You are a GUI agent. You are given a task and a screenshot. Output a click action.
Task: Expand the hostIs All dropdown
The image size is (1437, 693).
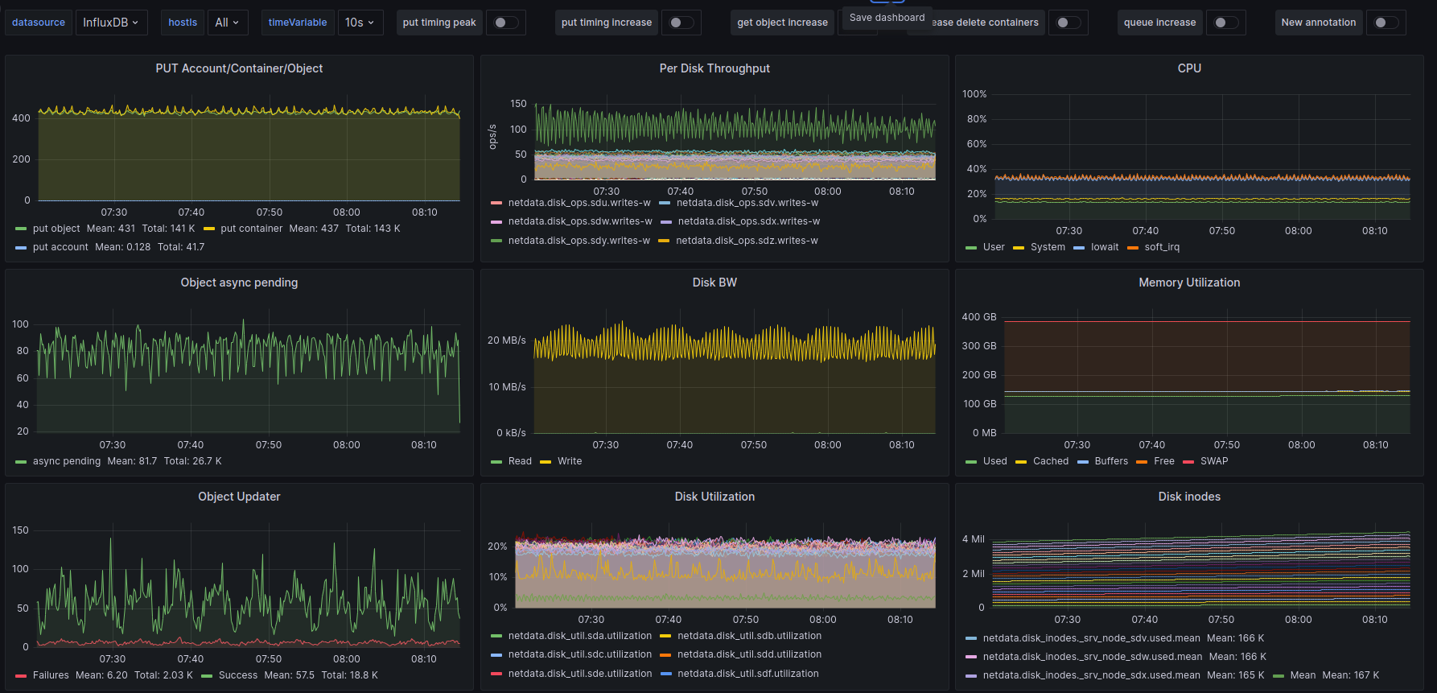click(x=227, y=23)
